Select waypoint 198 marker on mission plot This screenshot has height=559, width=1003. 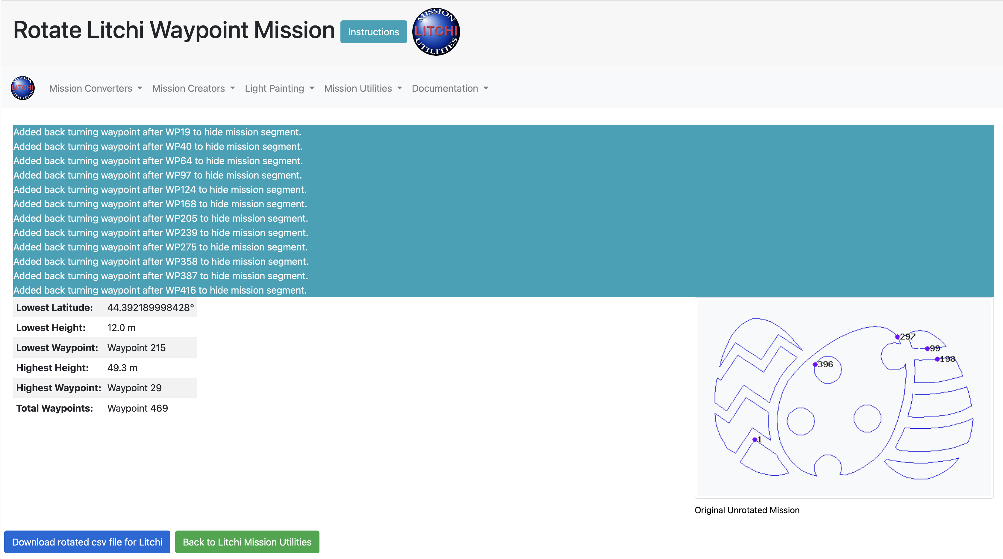(937, 359)
